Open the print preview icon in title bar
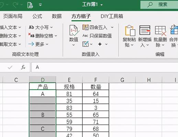178x137 pixels. tap(30, 5)
